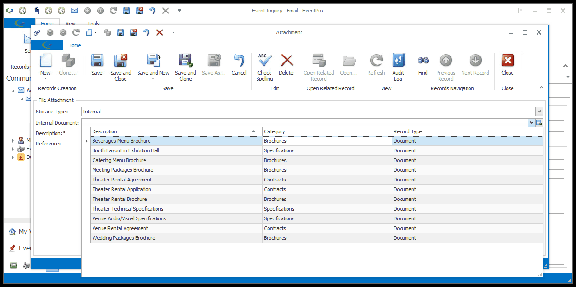
Task: Click the Storage Type field showing Internal
Action: point(308,112)
